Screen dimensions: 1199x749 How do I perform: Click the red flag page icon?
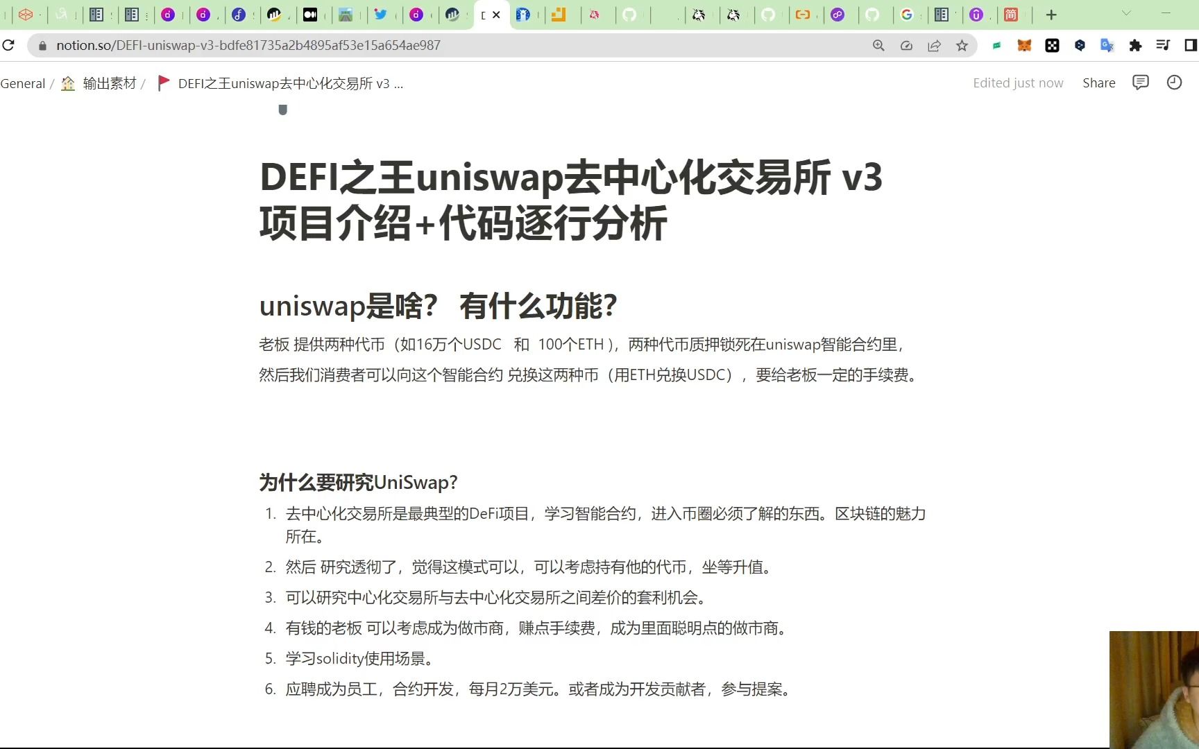coord(164,83)
